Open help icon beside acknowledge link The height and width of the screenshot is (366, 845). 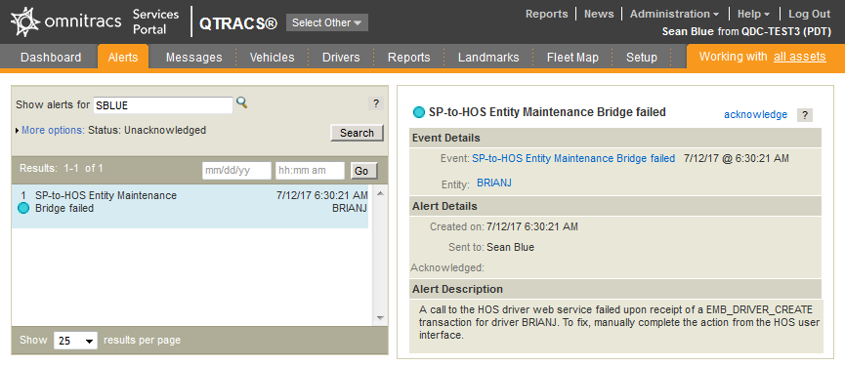pyautogui.click(x=804, y=114)
